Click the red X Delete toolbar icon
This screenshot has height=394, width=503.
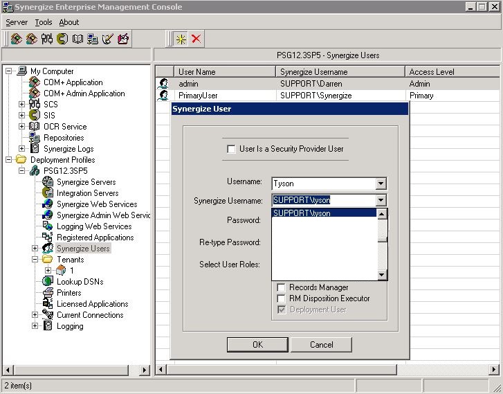click(196, 39)
